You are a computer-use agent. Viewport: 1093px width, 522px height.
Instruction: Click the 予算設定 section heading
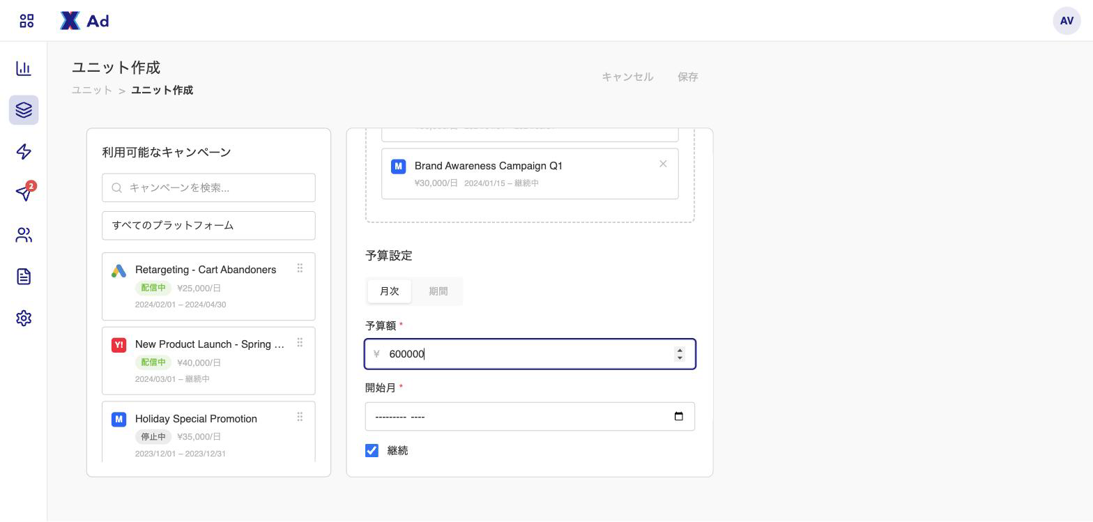coord(389,256)
